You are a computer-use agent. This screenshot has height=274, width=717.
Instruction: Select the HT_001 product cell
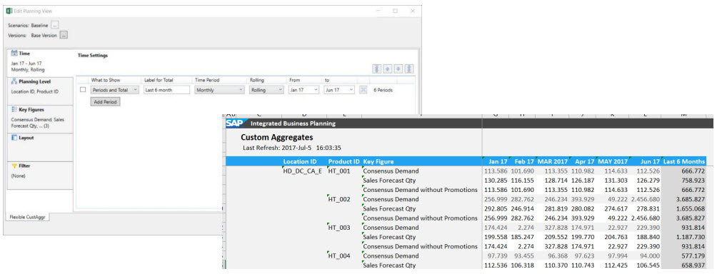[x=339, y=171]
